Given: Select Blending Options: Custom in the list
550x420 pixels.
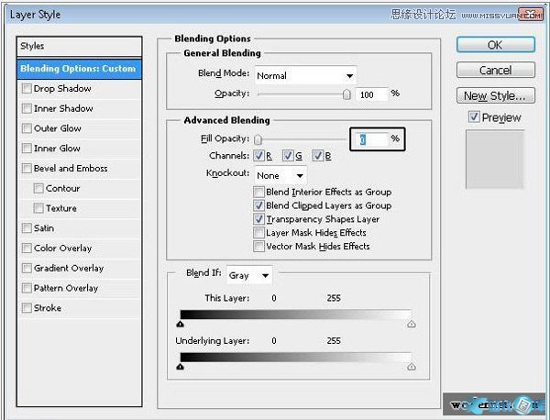Looking at the screenshot, I should (79, 69).
